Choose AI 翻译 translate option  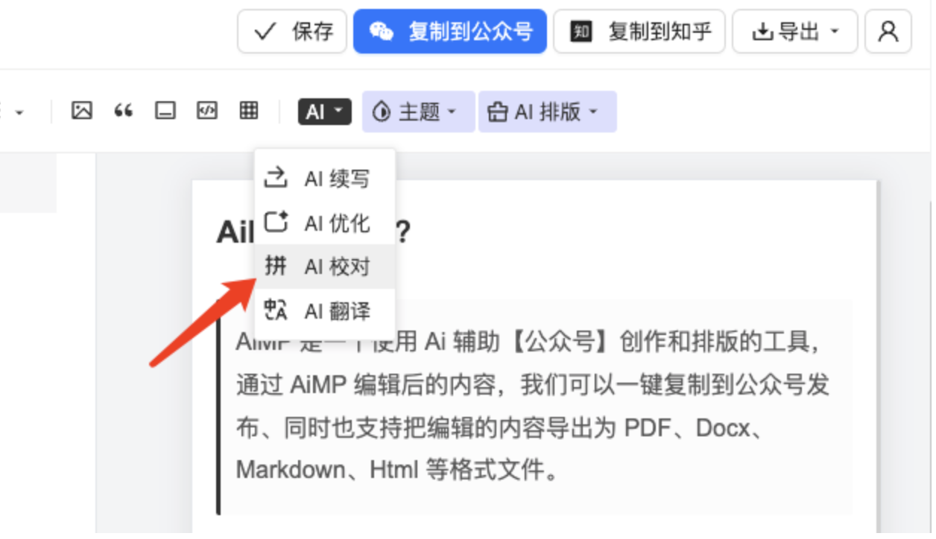325,310
